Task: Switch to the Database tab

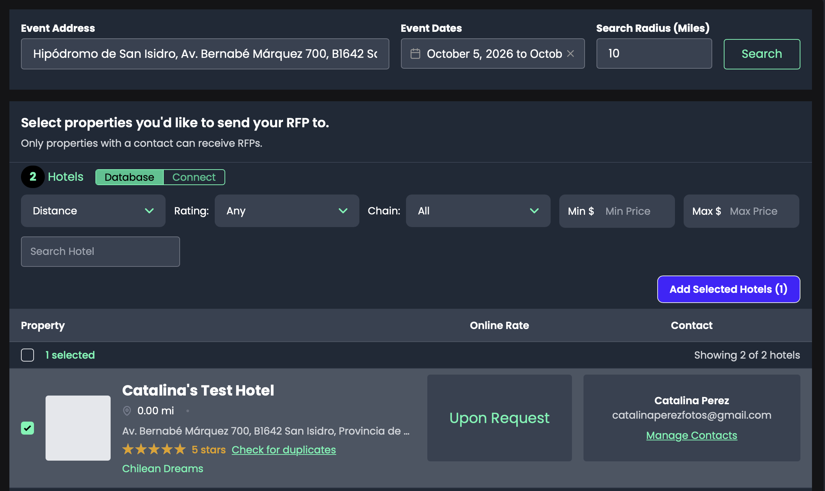Action: point(129,177)
